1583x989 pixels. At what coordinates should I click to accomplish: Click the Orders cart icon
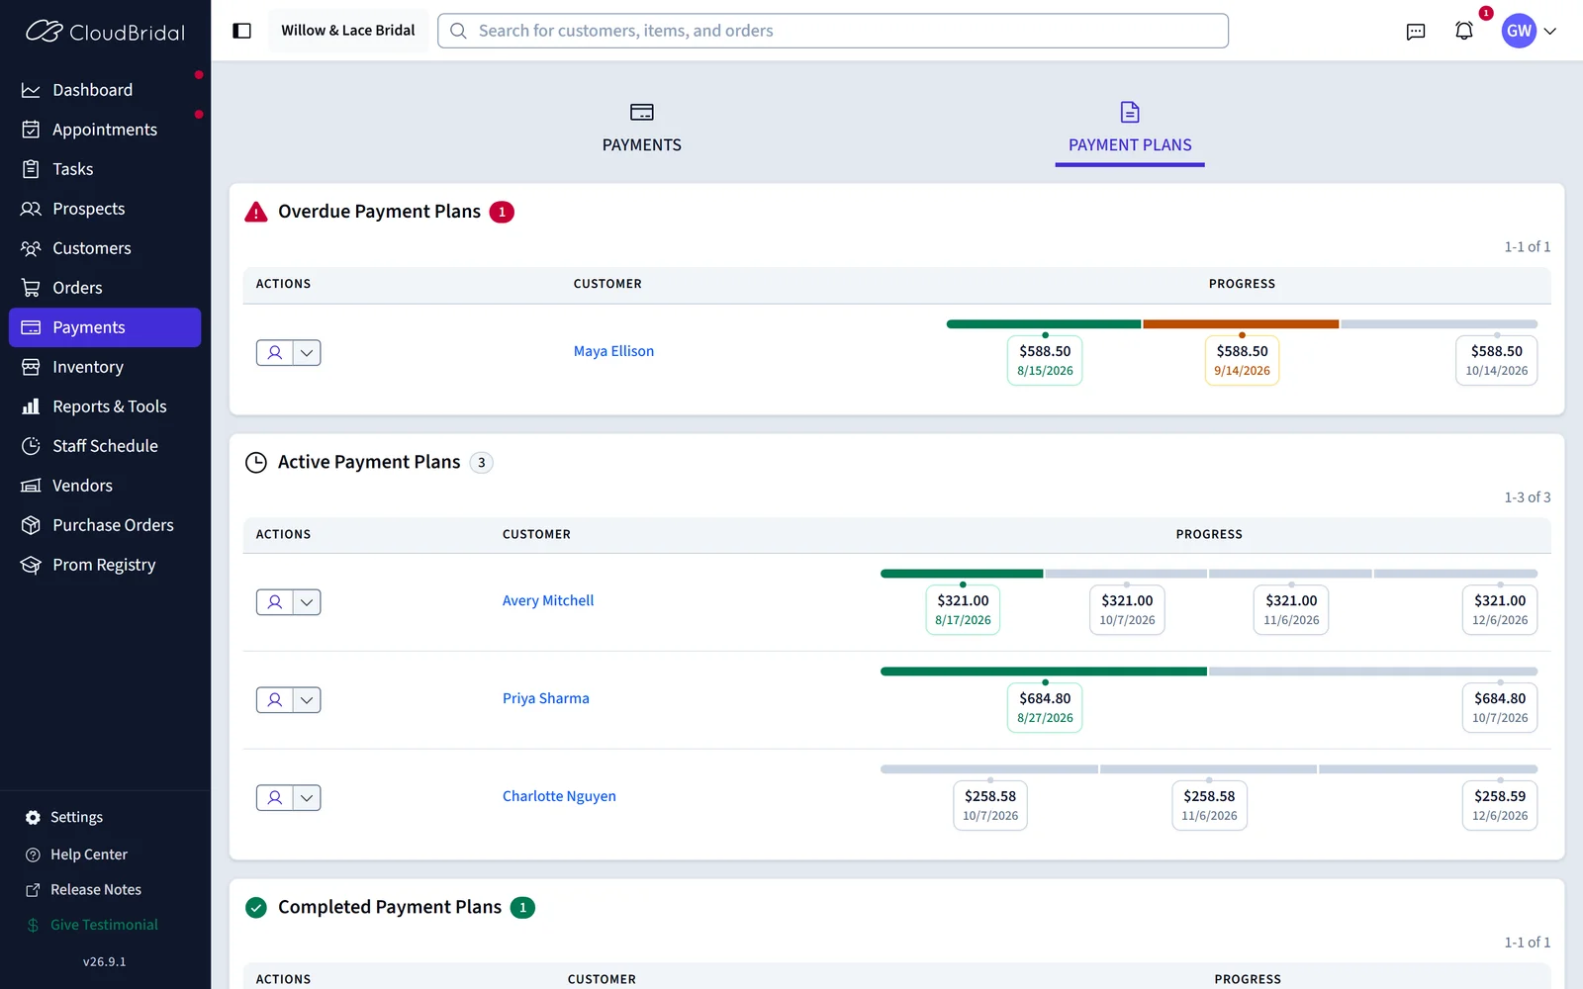click(x=31, y=288)
